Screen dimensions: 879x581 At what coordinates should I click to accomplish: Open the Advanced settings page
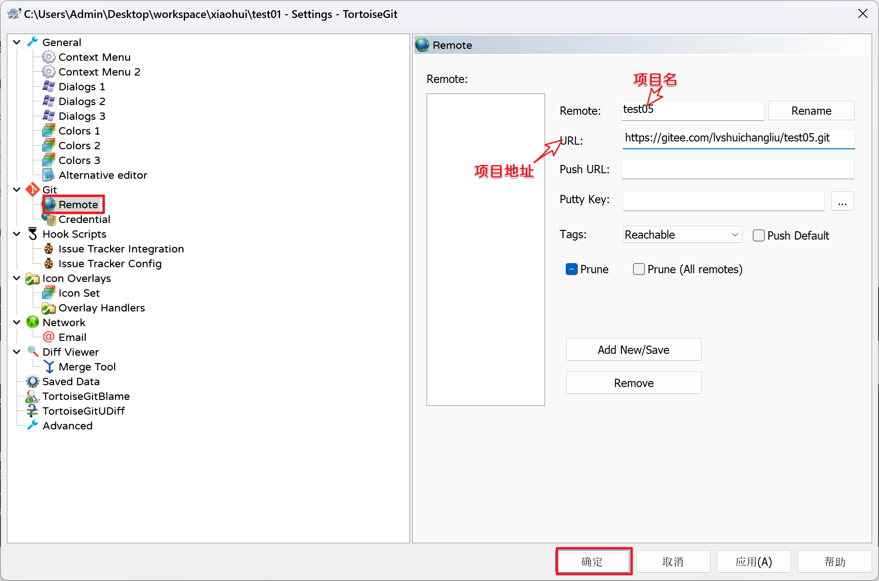pos(68,426)
